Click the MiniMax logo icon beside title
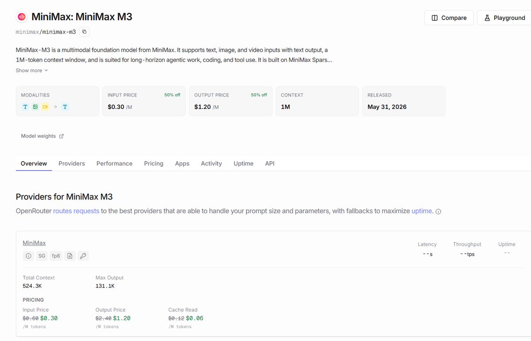The image size is (531, 341). [x=21, y=17]
